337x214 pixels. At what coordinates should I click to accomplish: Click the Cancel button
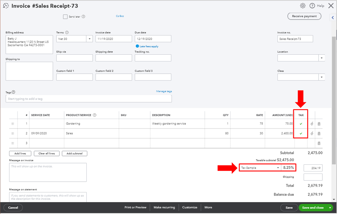(x=13, y=208)
